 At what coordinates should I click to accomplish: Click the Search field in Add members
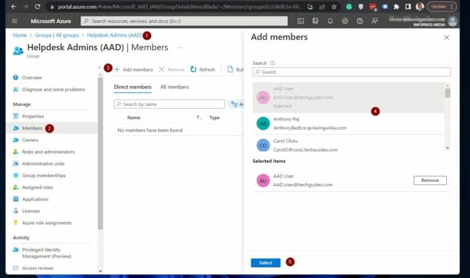coord(352,72)
